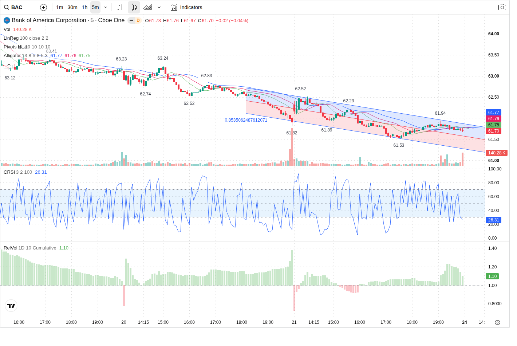This screenshot has height=346, width=517.
Task: Click the 1.10 RelVol axis label
Action: [492, 276]
